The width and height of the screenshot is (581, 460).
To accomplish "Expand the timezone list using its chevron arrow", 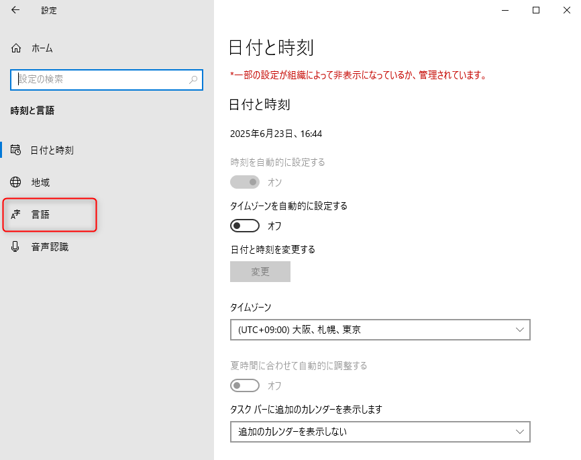I will [520, 330].
